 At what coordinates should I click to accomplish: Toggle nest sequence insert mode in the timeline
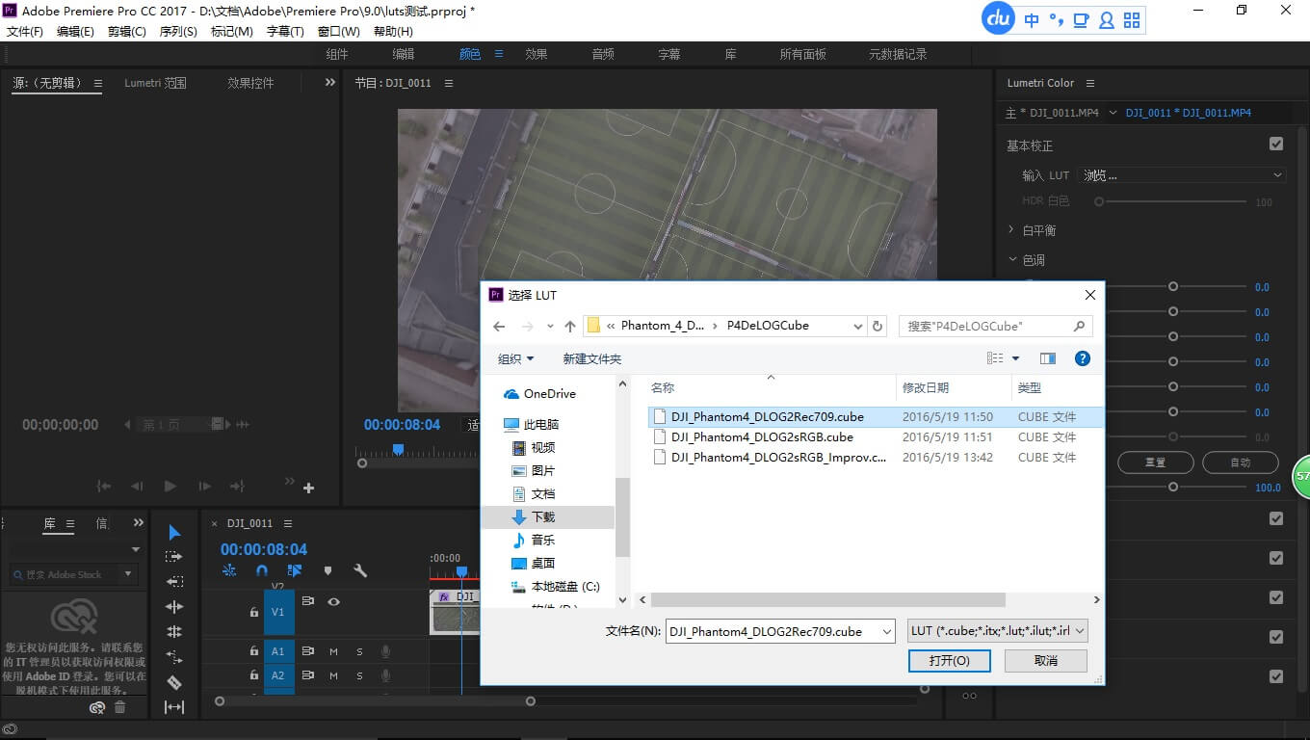[229, 570]
